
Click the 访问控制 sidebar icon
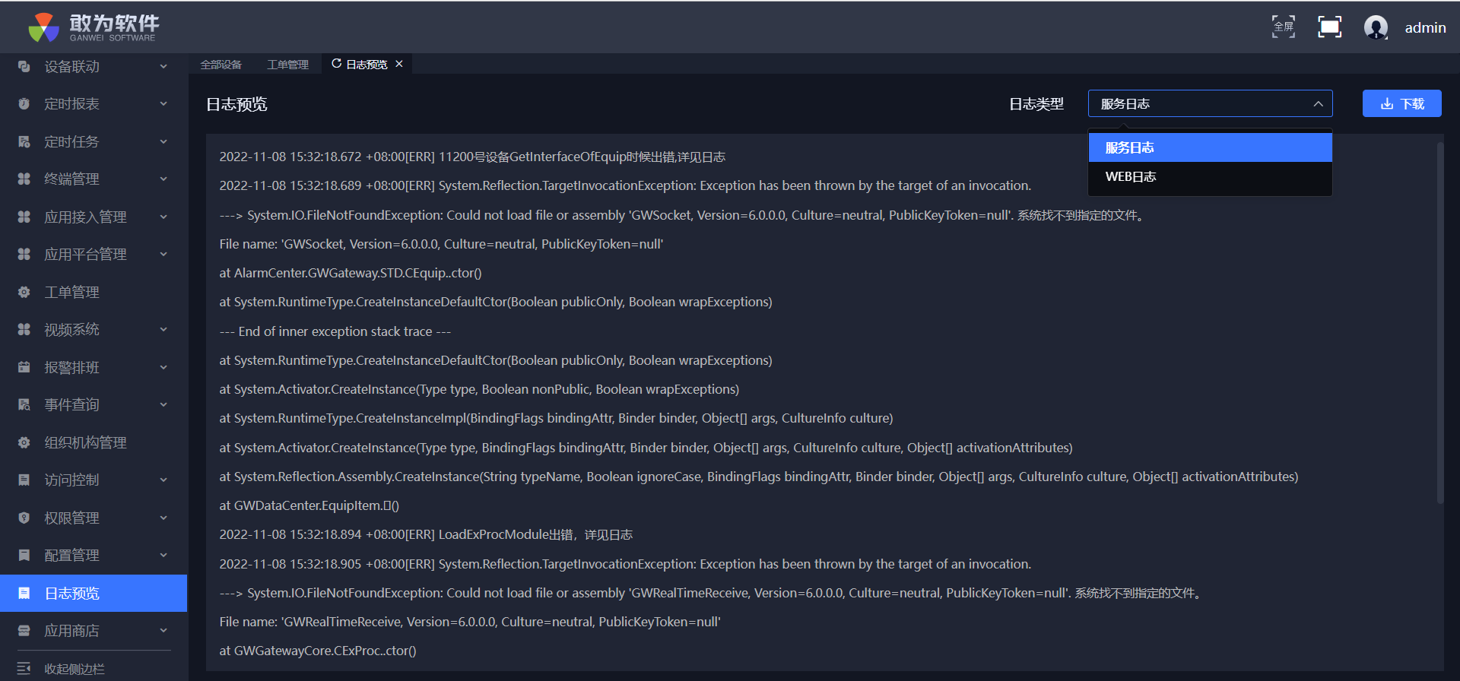pyautogui.click(x=24, y=480)
